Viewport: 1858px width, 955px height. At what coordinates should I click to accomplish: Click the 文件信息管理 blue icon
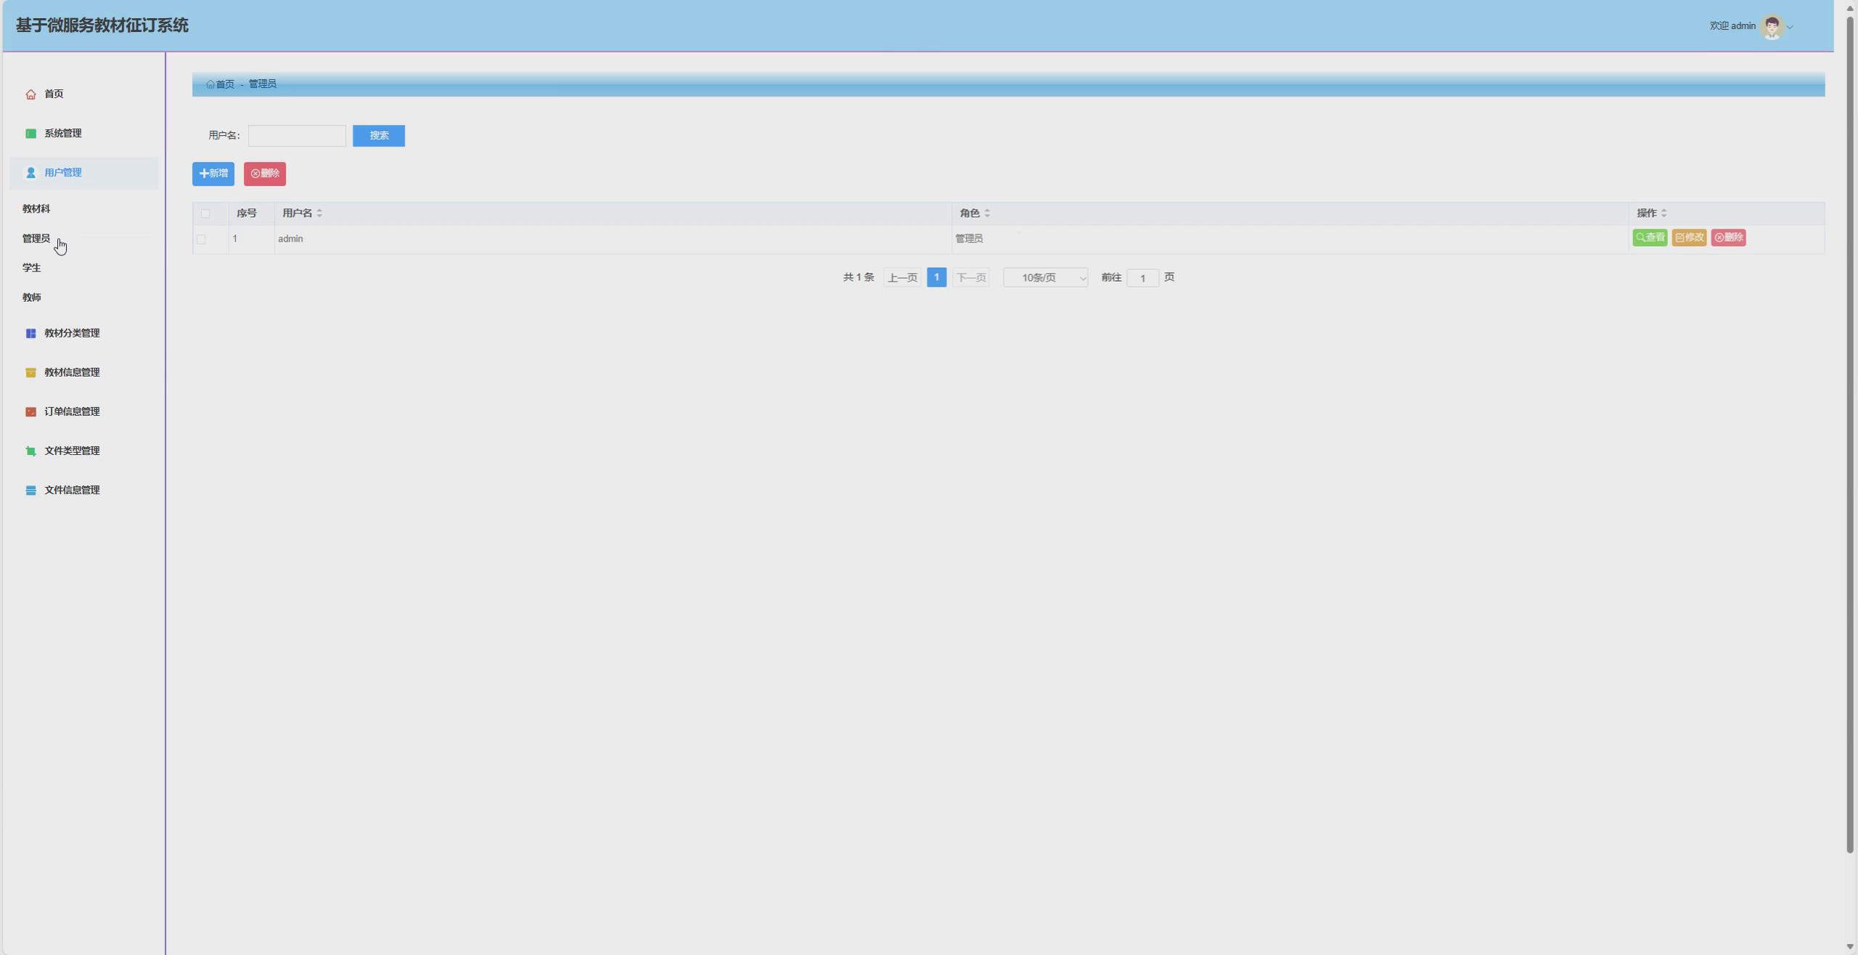tap(30, 490)
